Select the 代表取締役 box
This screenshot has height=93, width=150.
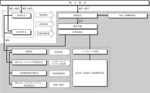click(x=77, y=32)
